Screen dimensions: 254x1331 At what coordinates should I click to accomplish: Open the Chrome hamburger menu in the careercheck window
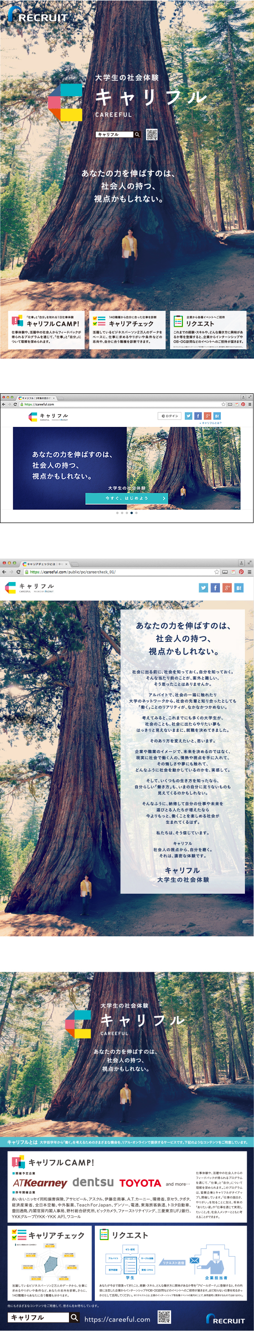[249, 572]
